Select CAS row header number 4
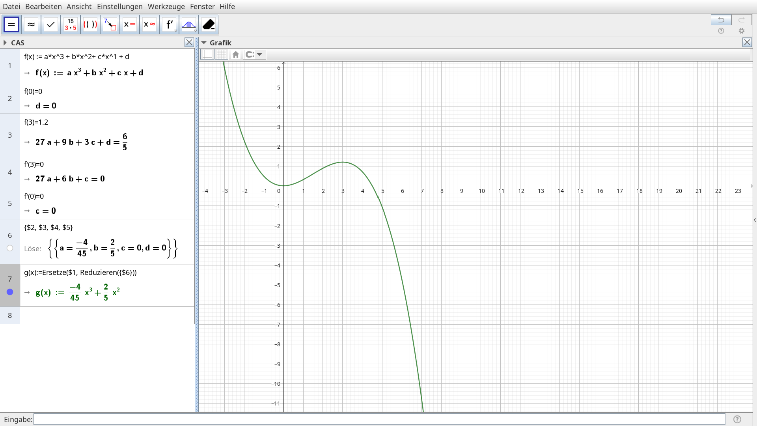 [10, 172]
